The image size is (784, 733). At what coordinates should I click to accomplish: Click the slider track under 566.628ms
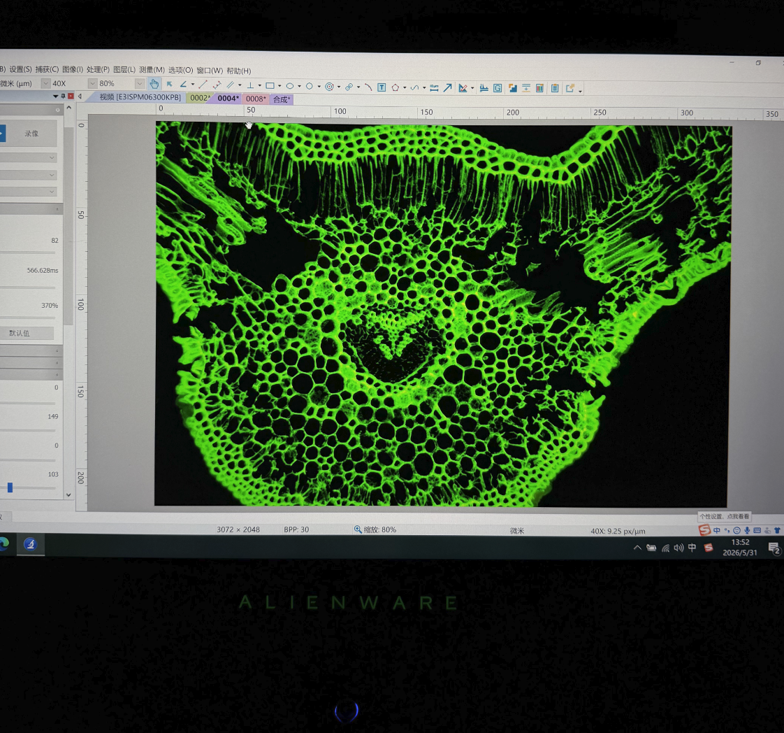(27, 287)
